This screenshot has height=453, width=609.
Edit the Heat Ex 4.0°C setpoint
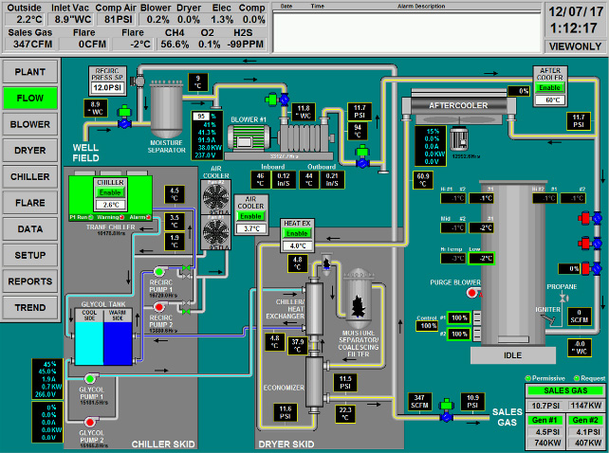(298, 245)
